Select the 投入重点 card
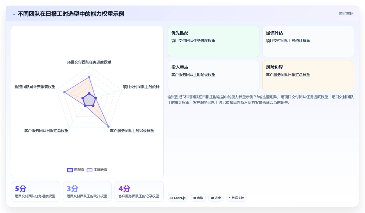Viewport: 365px width, 213px height. click(213, 76)
